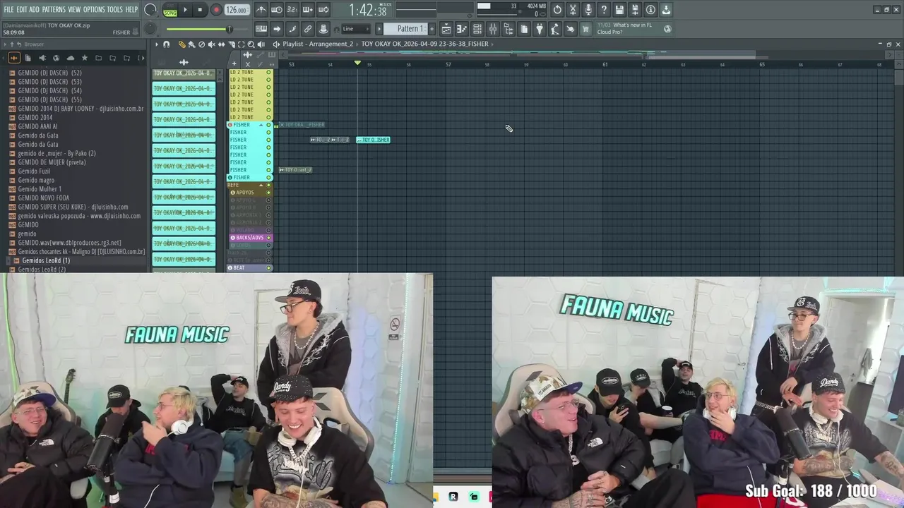Toggle link to controller chain icon

(x=308, y=29)
